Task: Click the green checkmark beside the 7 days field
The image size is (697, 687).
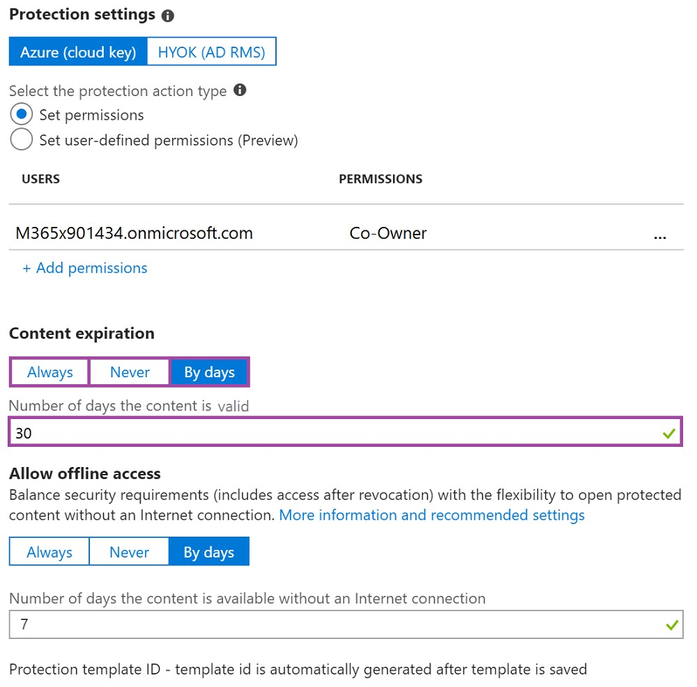Action: coord(671,624)
